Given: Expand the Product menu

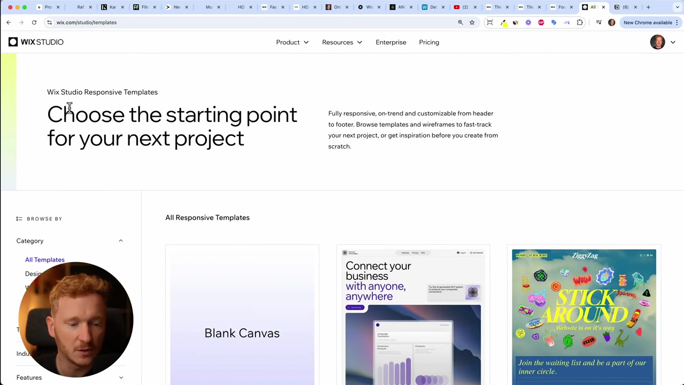Looking at the screenshot, I should pyautogui.click(x=292, y=42).
